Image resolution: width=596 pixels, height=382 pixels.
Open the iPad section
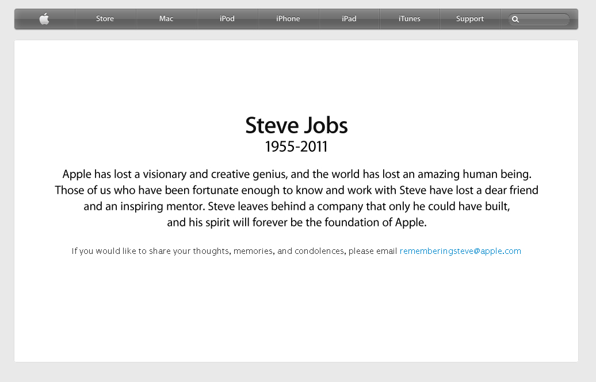point(349,18)
